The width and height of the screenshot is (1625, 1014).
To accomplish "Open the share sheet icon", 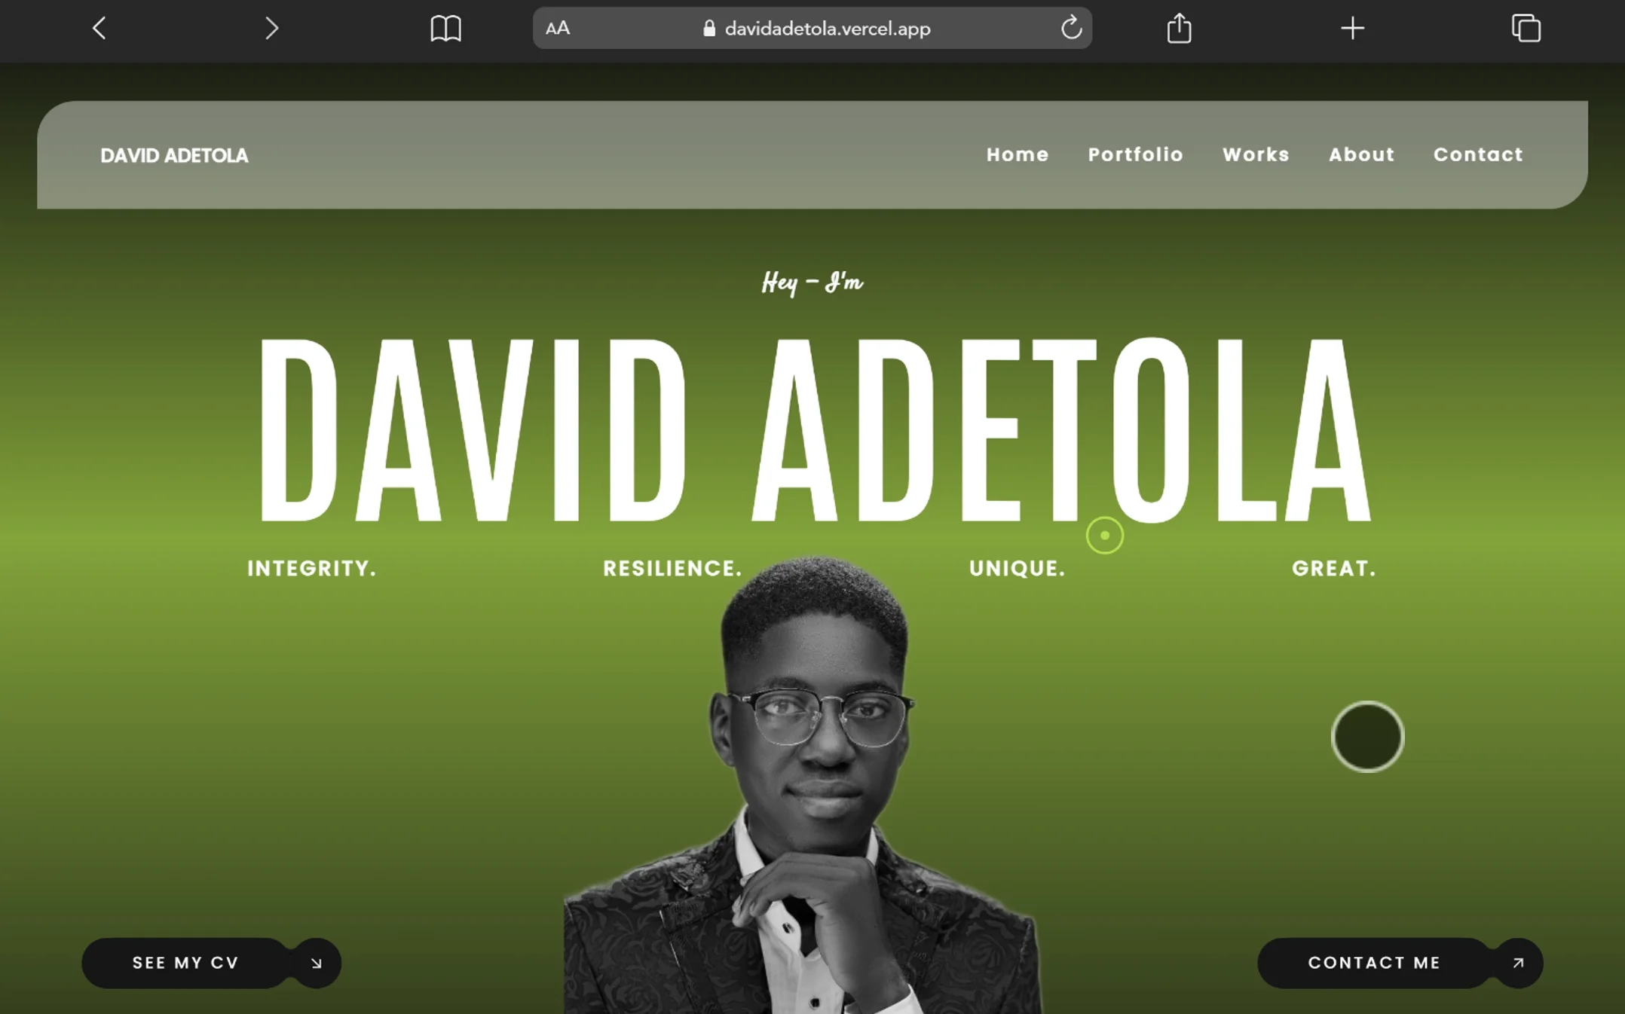I will (x=1179, y=29).
